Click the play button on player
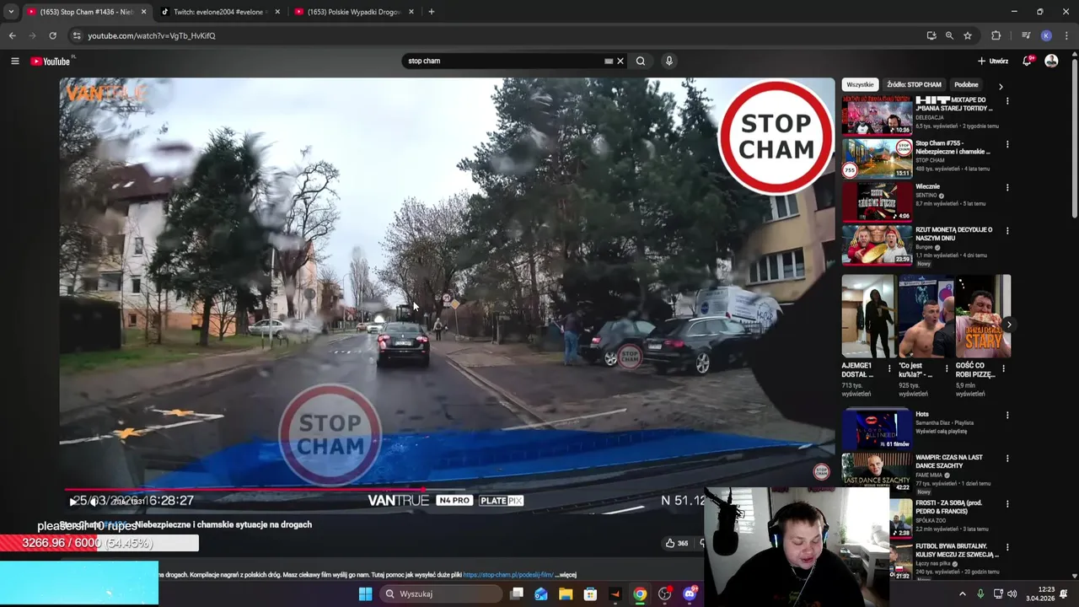Viewport: 1079px width, 607px height. [72, 502]
